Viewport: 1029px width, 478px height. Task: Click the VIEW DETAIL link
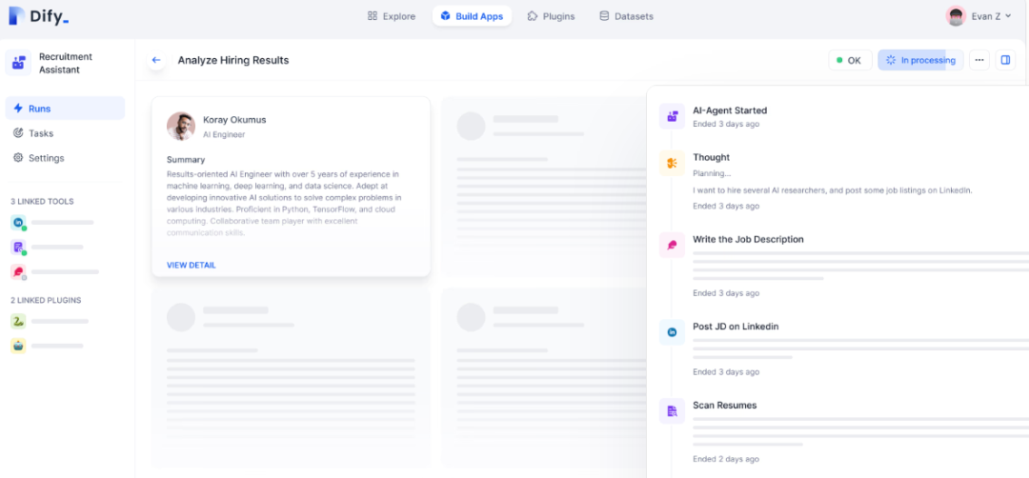point(191,265)
